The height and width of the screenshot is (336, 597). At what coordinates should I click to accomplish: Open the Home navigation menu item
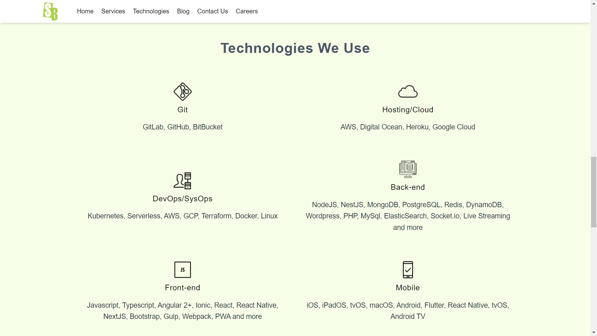tap(85, 11)
